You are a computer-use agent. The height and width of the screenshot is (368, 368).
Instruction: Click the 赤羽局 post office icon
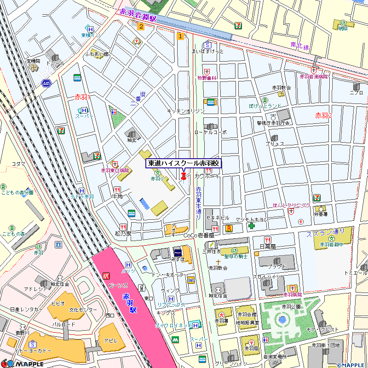pos(251,343)
